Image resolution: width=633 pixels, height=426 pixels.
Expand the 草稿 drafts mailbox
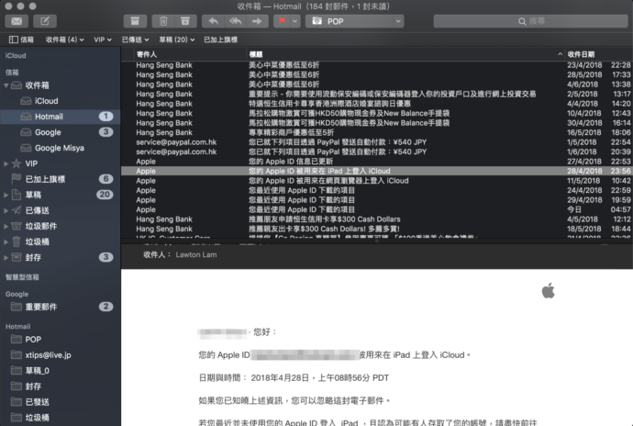(x=6, y=195)
